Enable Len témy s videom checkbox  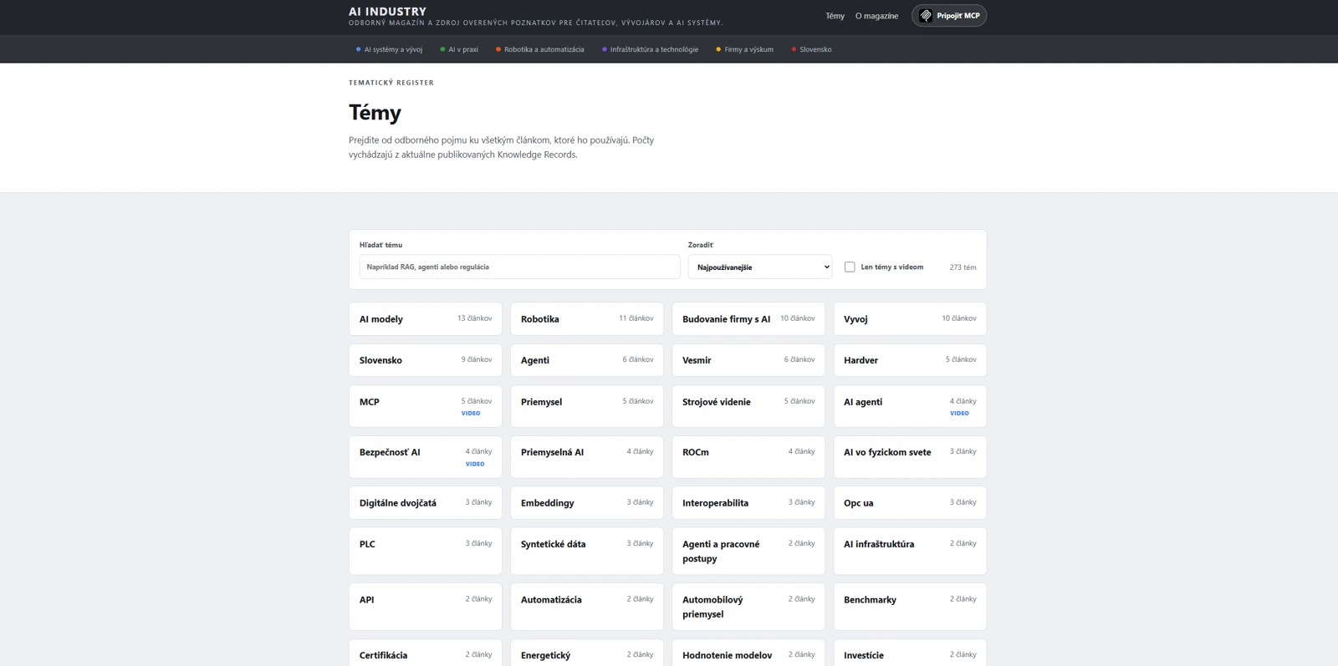coord(850,267)
